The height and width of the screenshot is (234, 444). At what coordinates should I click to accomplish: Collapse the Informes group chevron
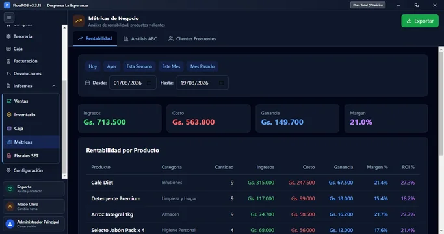(53, 86)
